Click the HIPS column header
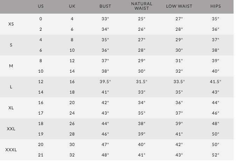Image resolution: width=236 pixels, height=161 pixels. [x=216, y=6]
